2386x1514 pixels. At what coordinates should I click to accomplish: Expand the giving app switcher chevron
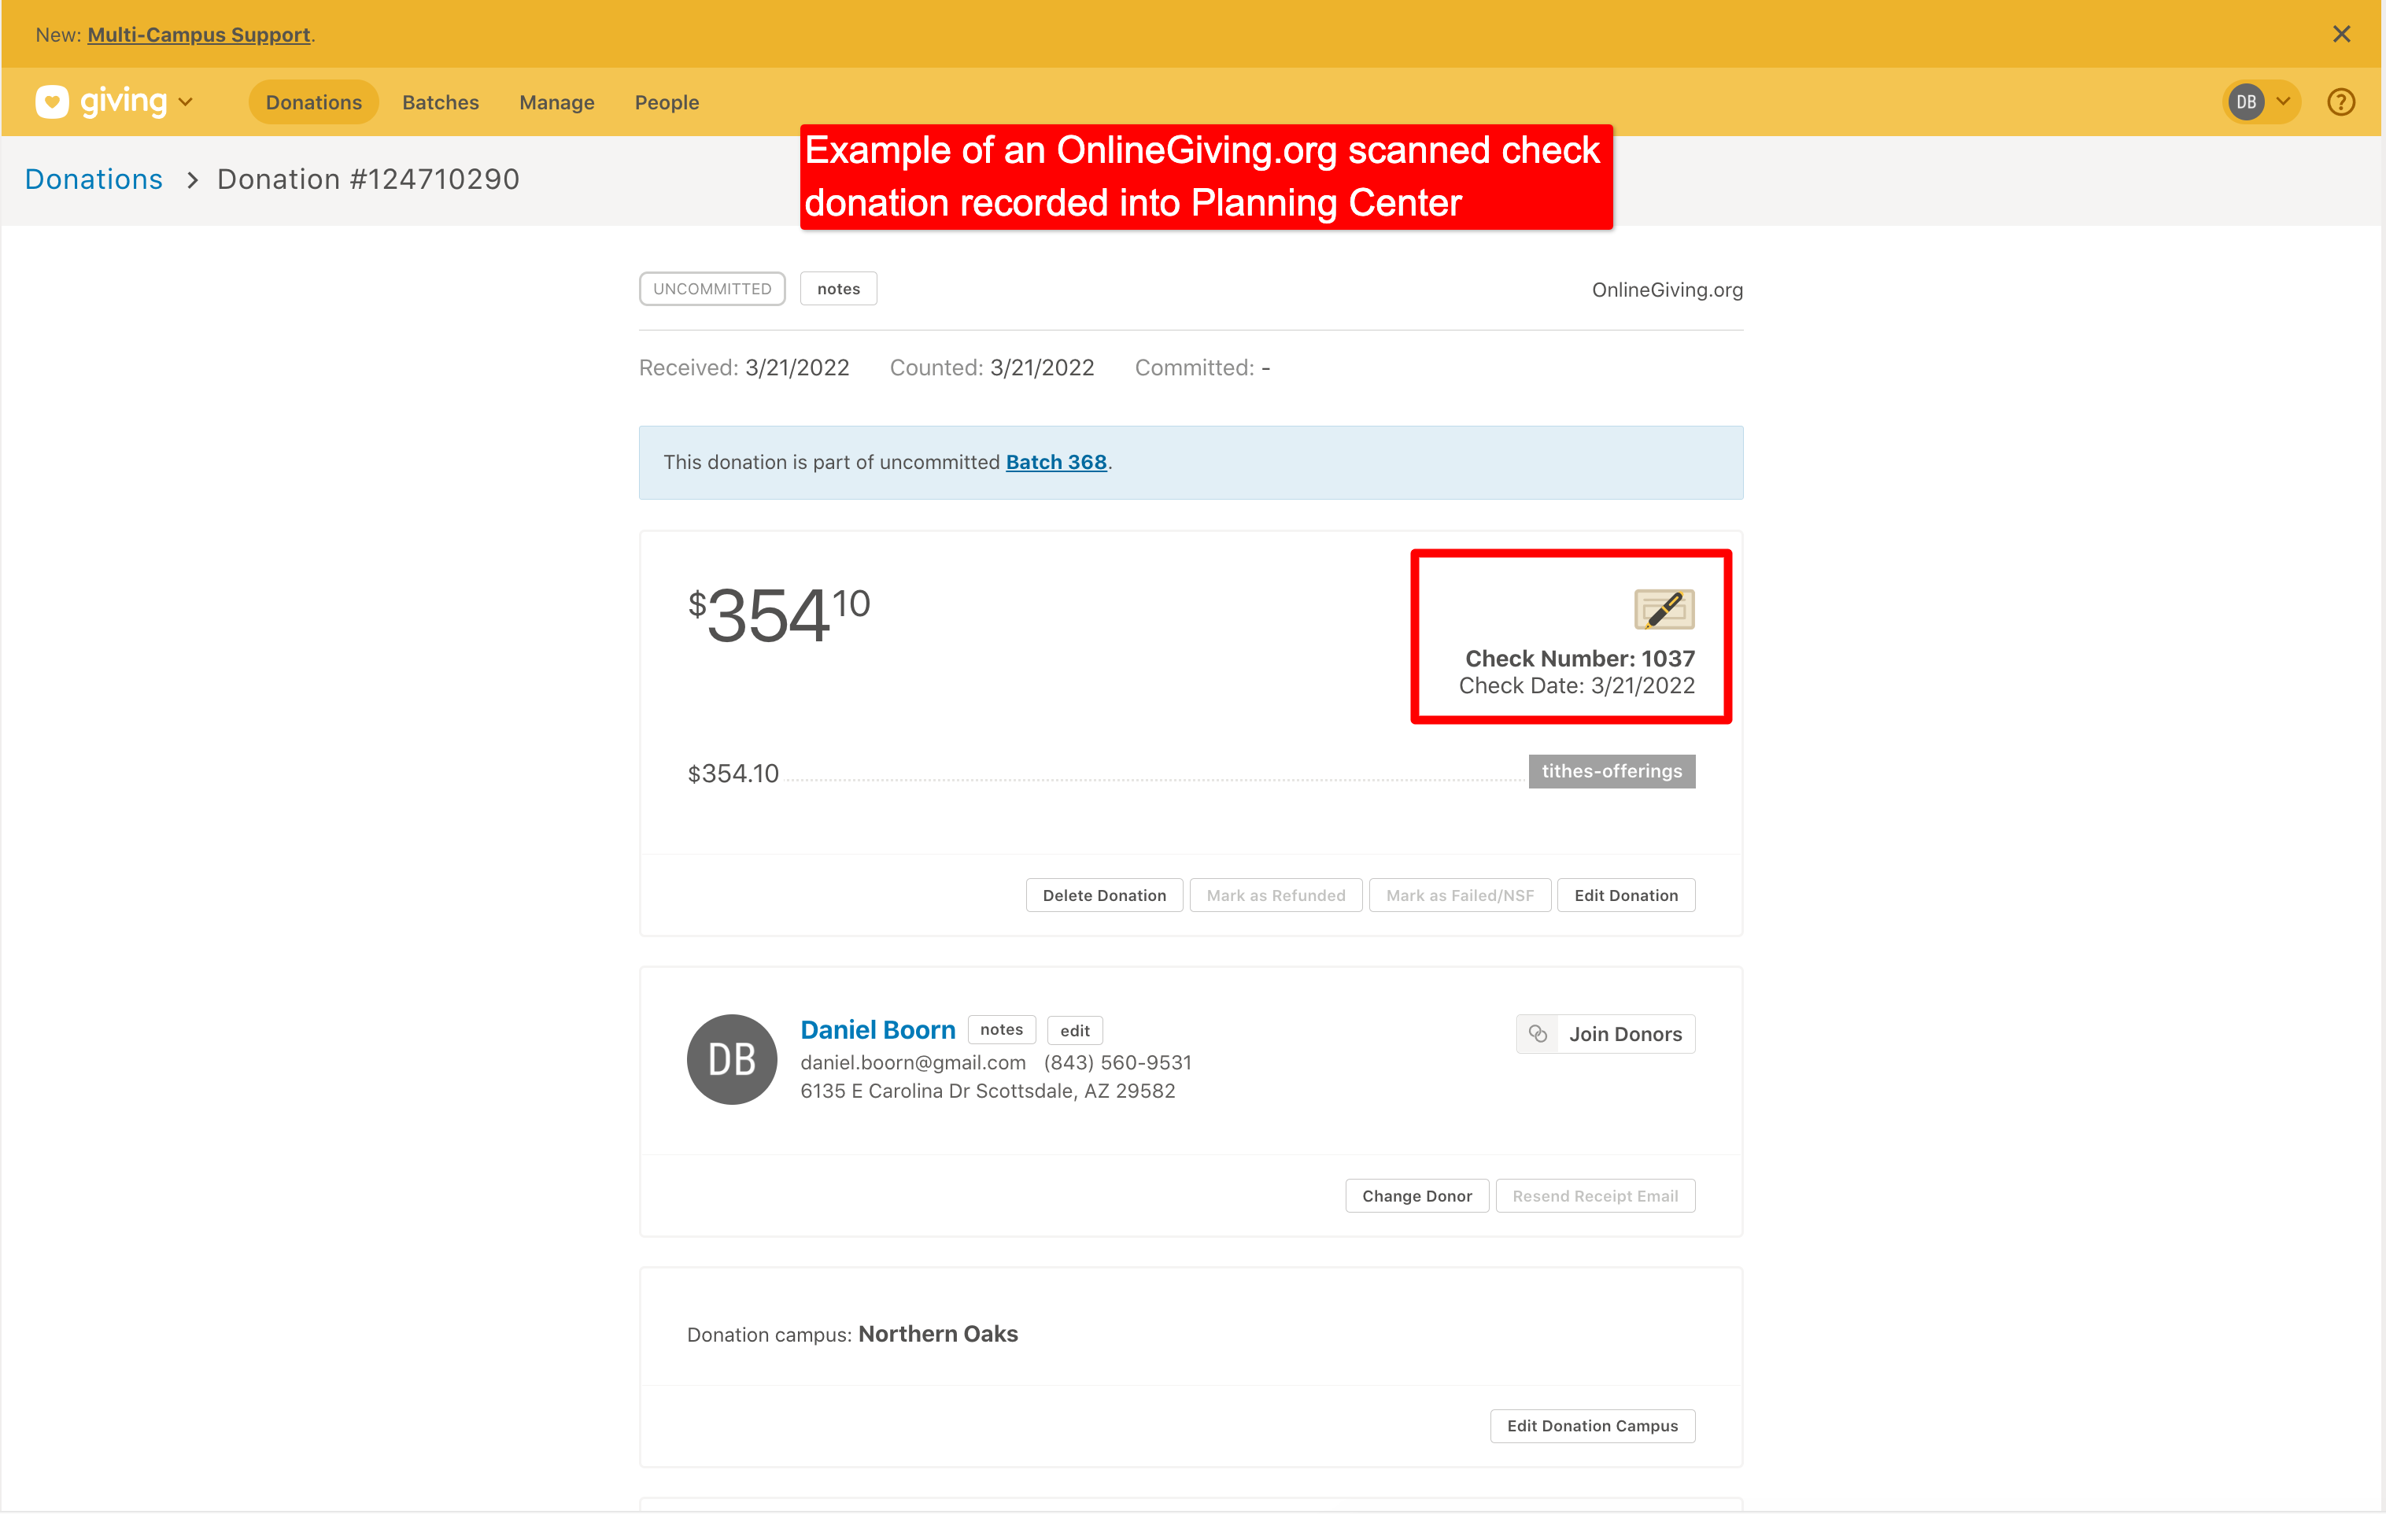pyautogui.click(x=185, y=102)
